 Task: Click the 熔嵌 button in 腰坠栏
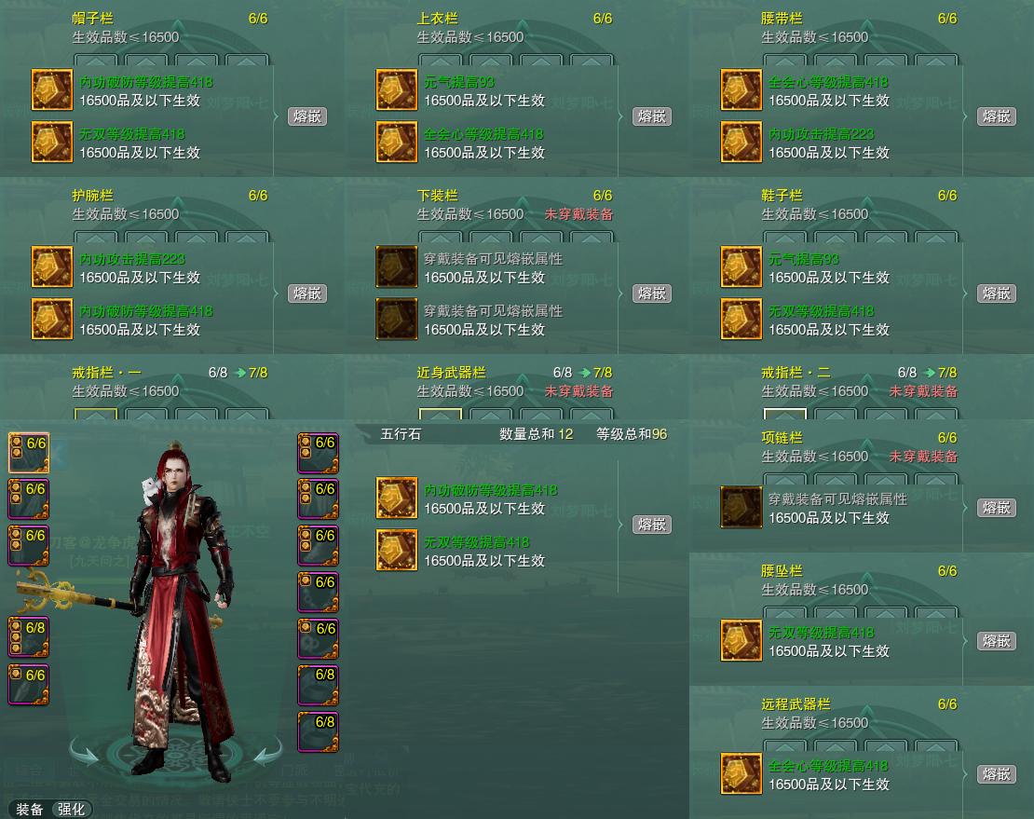pyautogui.click(x=997, y=641)
